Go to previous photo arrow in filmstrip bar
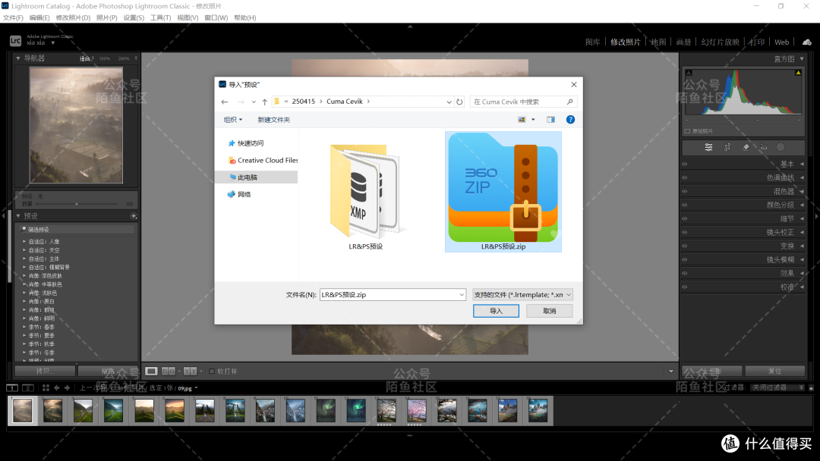This screenshot has height=461, width=820. (x=57, y=388)
